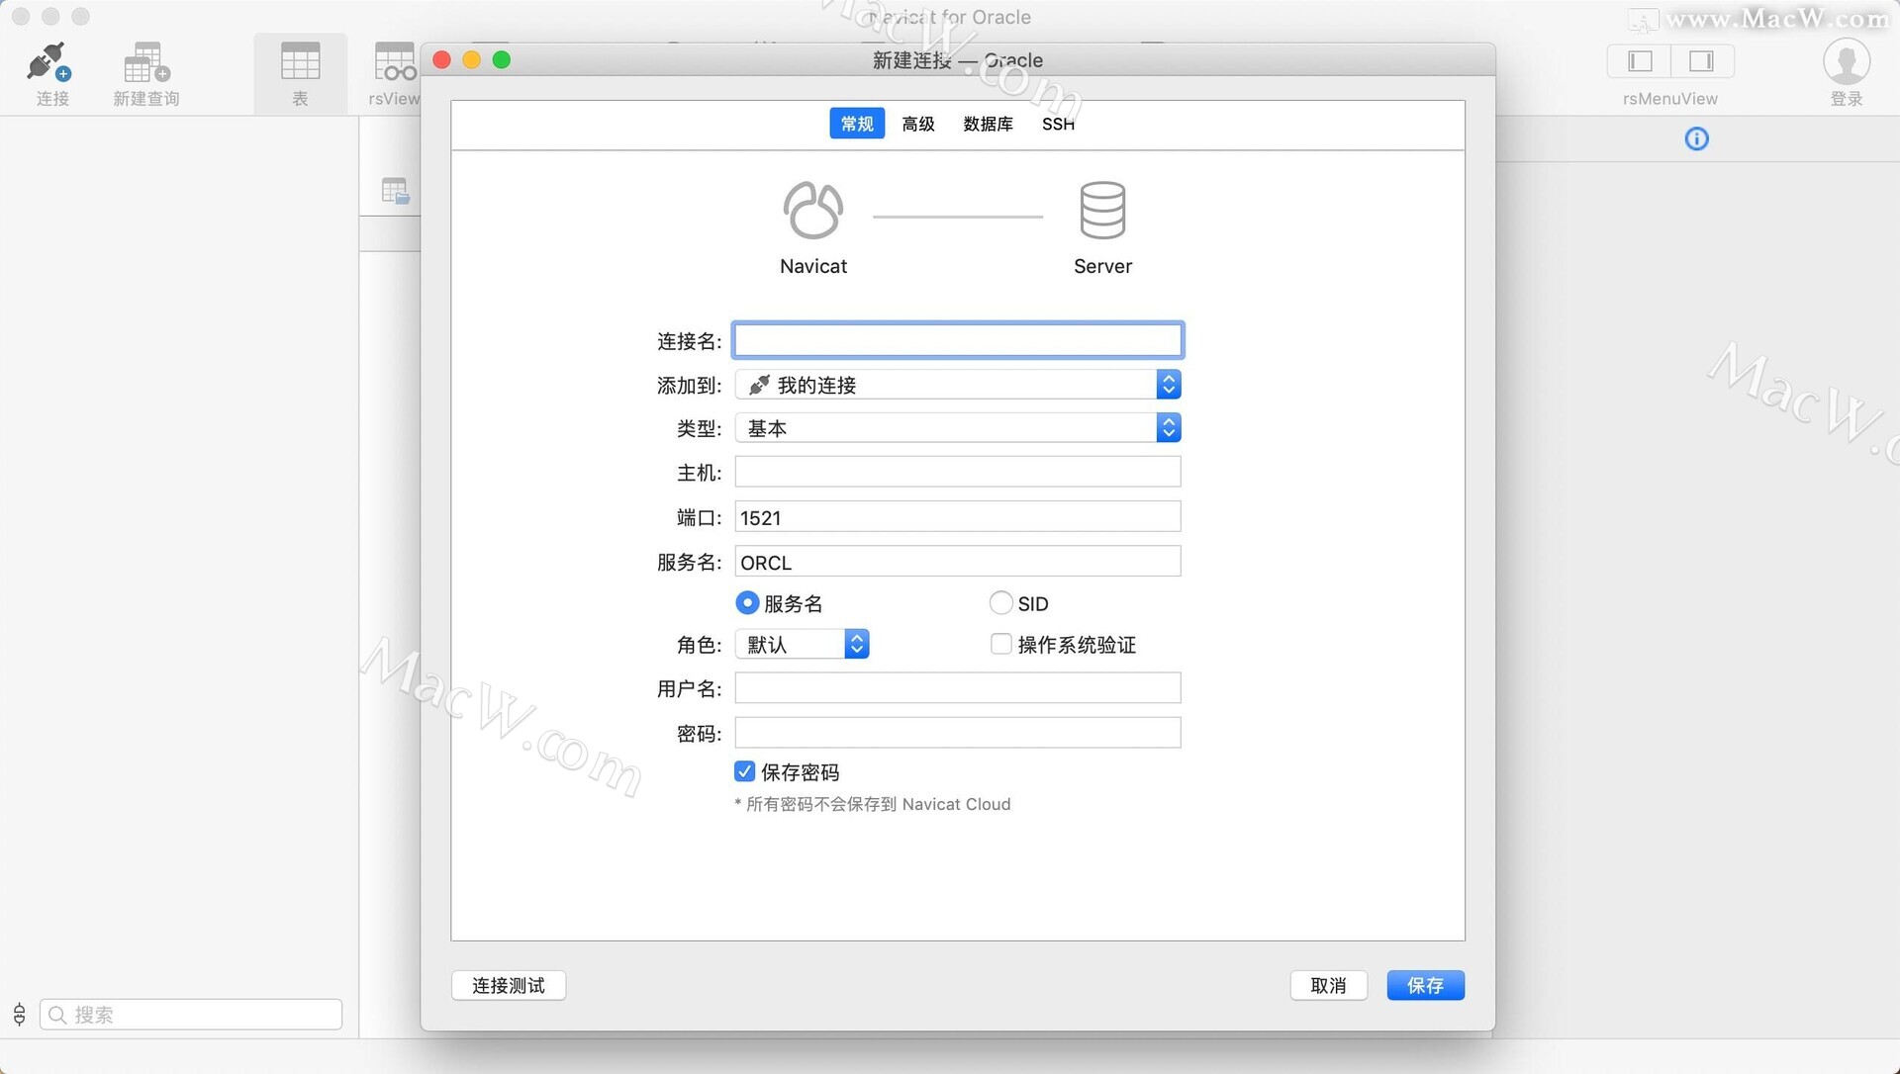Toggle the left sidebar view icon
This screenshot has height=1074, width=1900.
[1640, 61]
